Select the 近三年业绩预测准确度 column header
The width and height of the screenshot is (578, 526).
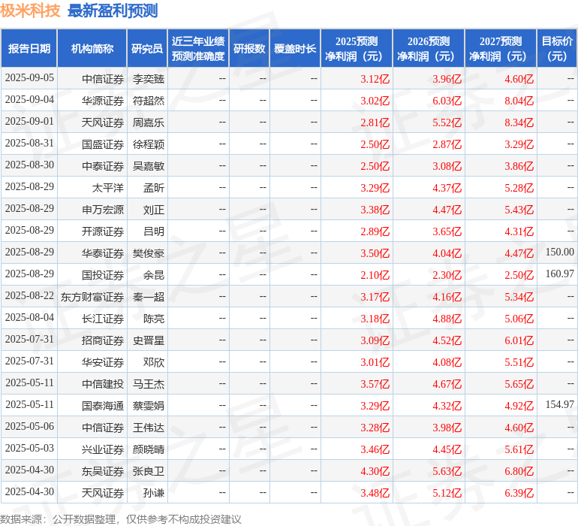(x=198, y=49)
